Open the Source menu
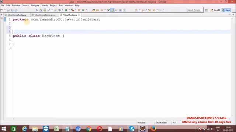The image size is (236, 132). pyautogui.click(x=25, y=5)
